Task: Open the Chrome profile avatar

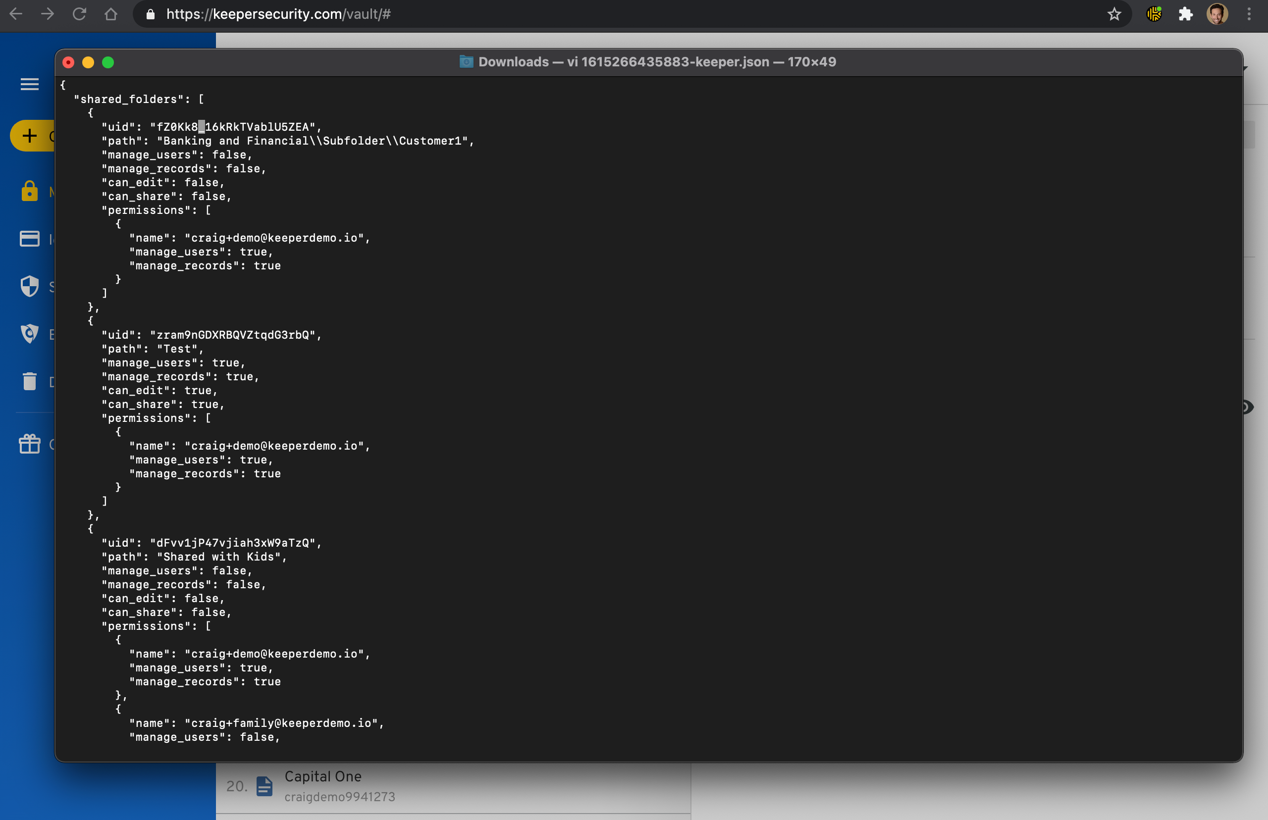Action: pyautogui.click(x=1217, y=14)
